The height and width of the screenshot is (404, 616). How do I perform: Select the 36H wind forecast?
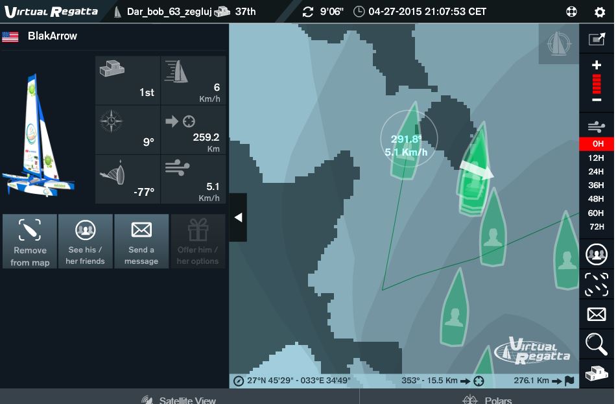click(x=596, y=185)
